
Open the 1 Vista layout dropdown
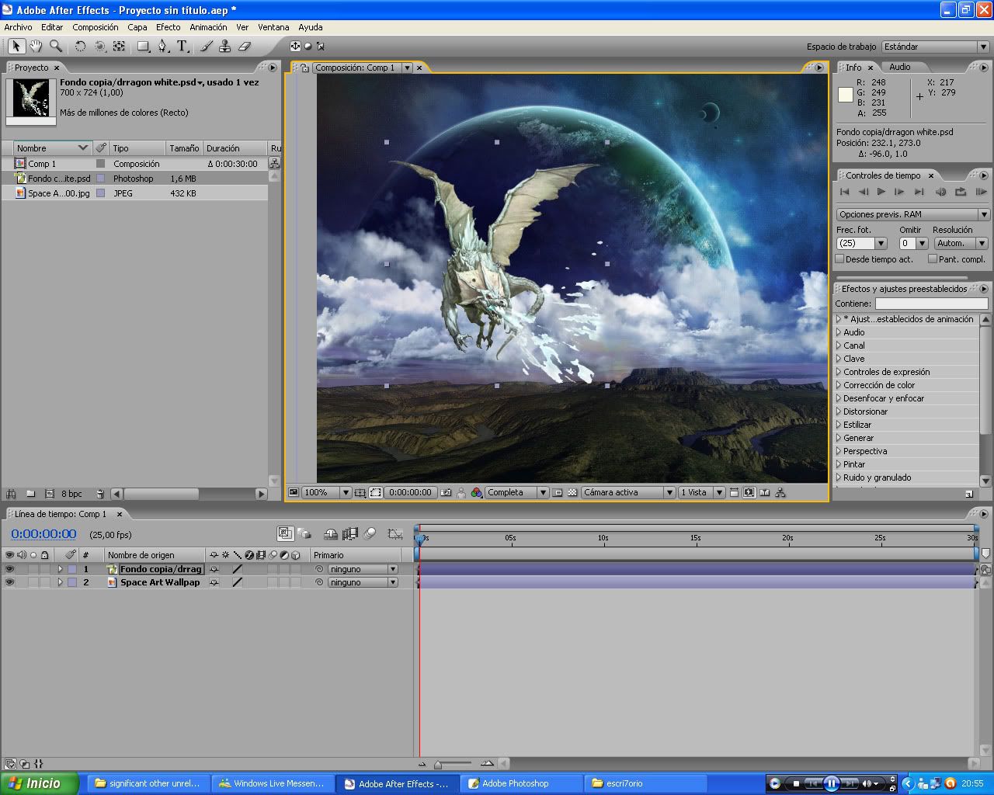[701, 492]
